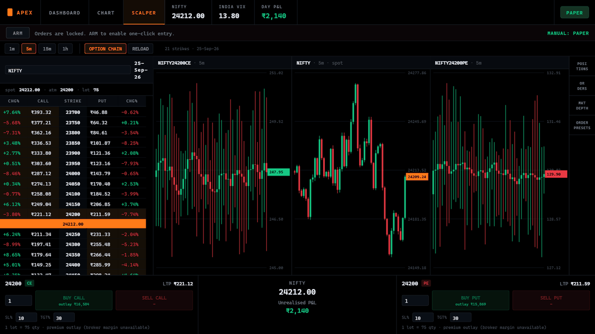Click the STRIKE column header
Image resolution: width=595 pixels, height=334 pixels.
pos(73,101)
